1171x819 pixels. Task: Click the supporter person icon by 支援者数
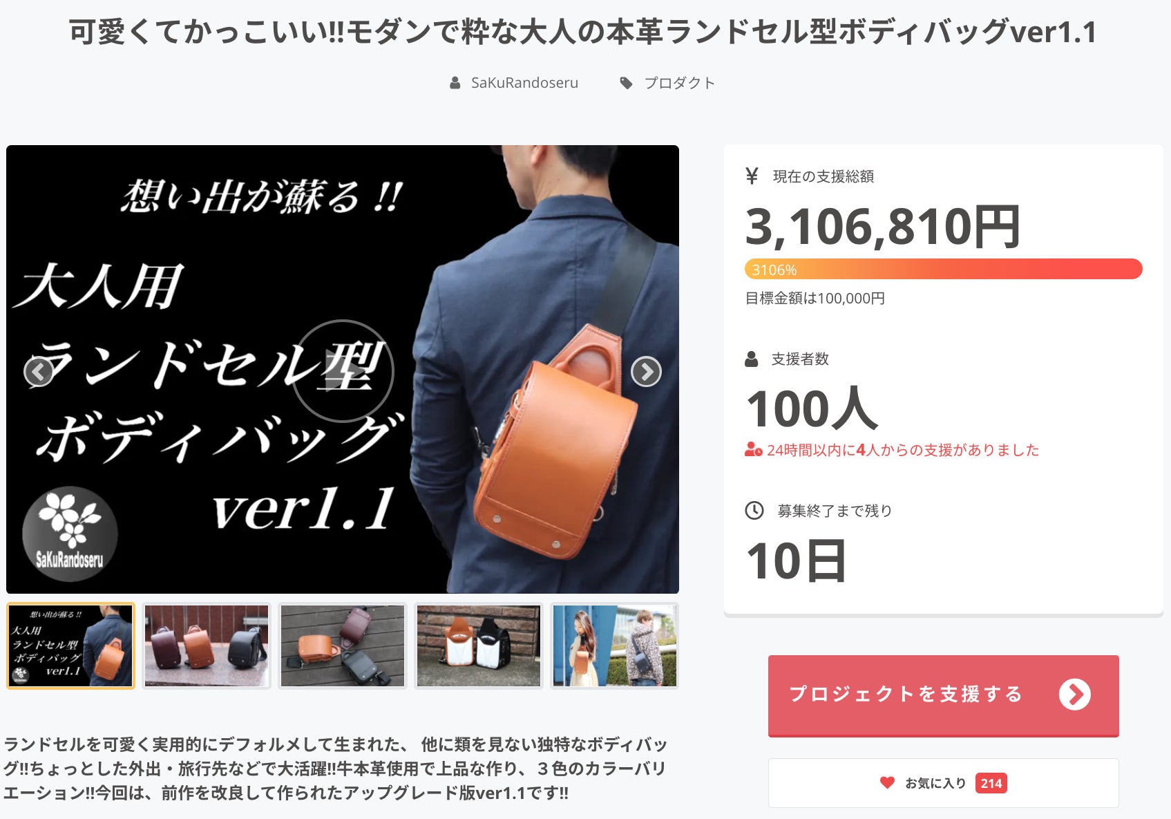coord(752,359)
